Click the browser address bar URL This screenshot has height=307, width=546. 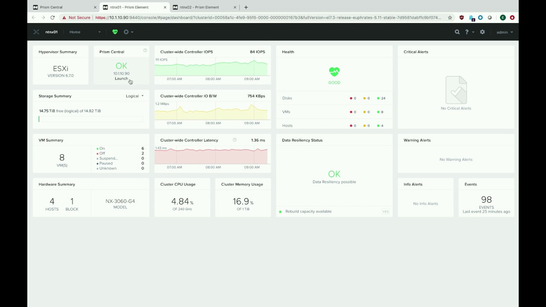point(268,17)
